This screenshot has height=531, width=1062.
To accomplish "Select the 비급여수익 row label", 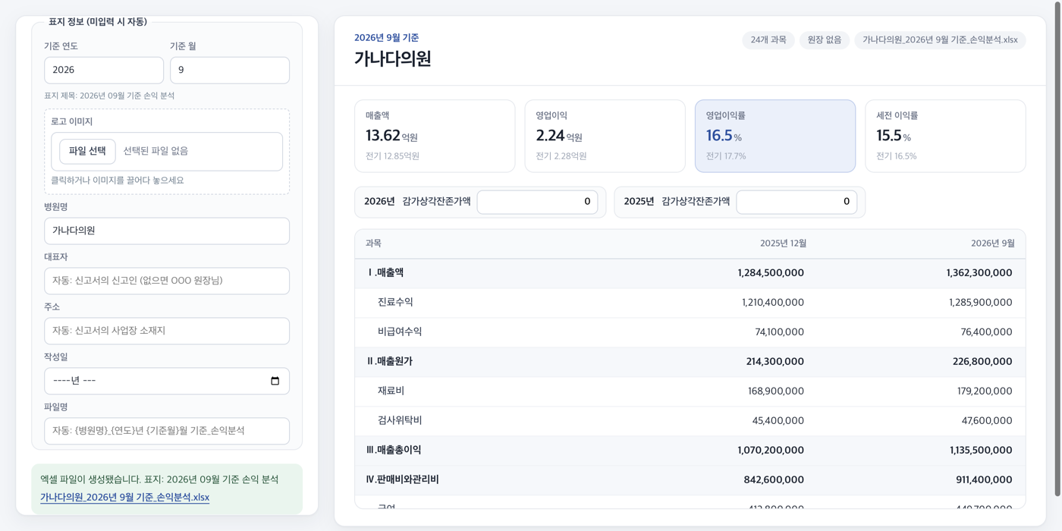I will (400, 332).
